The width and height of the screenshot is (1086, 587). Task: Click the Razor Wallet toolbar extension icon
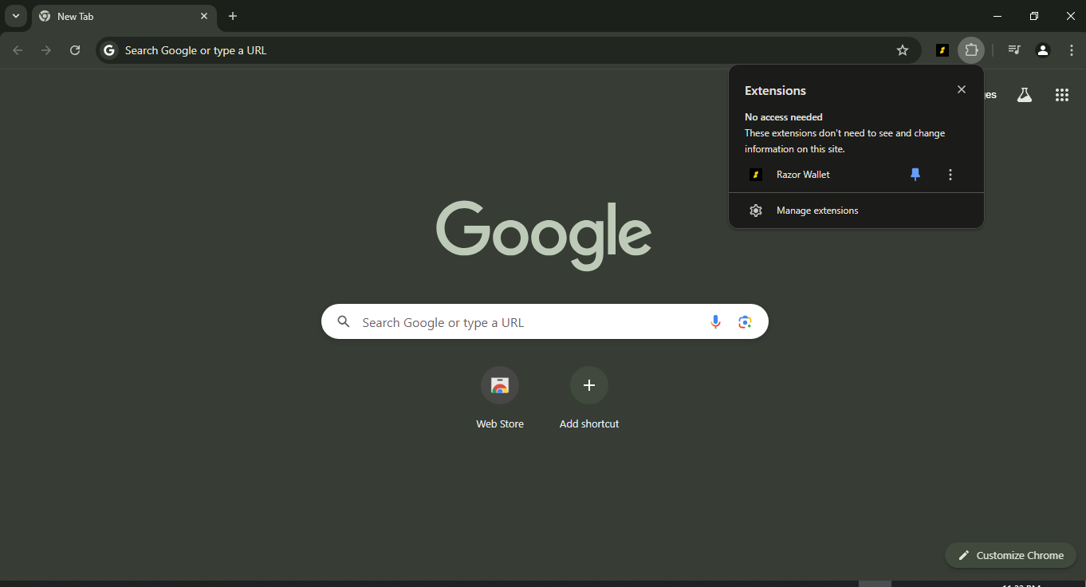[942, 50]
